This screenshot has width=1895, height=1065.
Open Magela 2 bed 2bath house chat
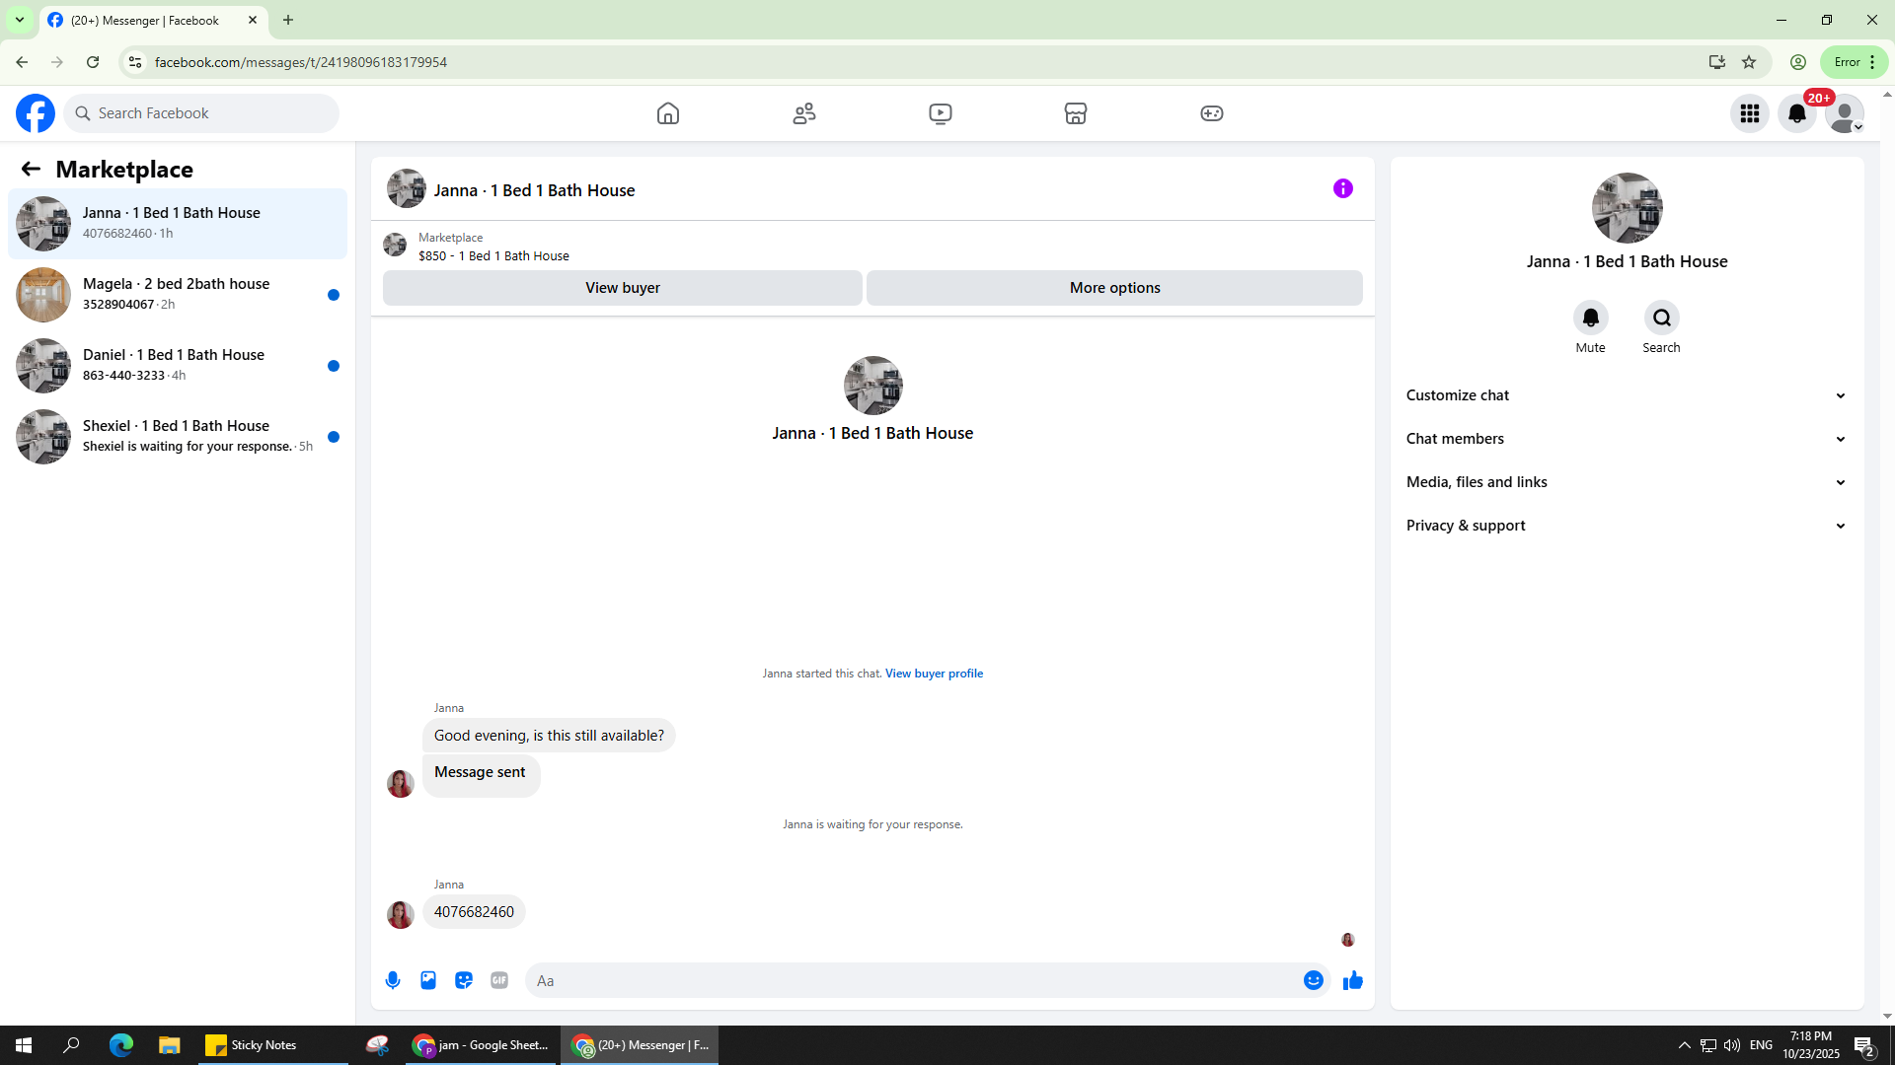[178, 294]
